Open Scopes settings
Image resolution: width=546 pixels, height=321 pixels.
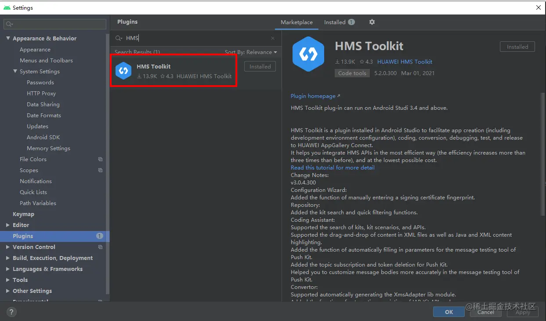pyautogui.click(x=29, y=170)
